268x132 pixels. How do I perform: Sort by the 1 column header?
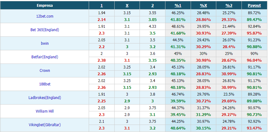102,6
